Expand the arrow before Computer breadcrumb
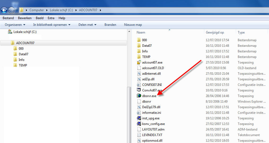269x143 pixels. click(x=27, y=10)
